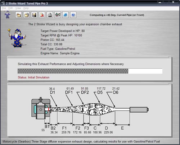Click the floppy disk save icon

tap(34, 15)
